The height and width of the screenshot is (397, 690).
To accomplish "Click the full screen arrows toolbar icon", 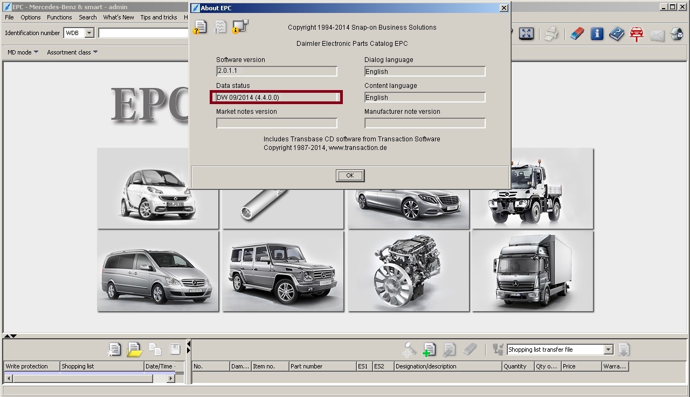I will pos(526,33).
